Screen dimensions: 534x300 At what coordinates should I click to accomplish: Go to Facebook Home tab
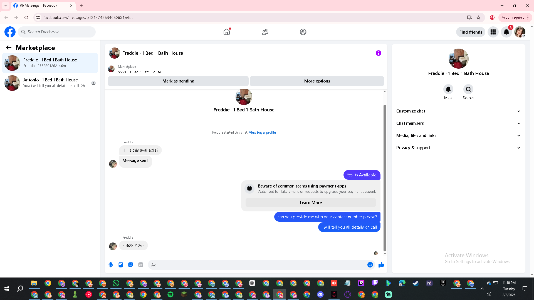tap(227, 32)
